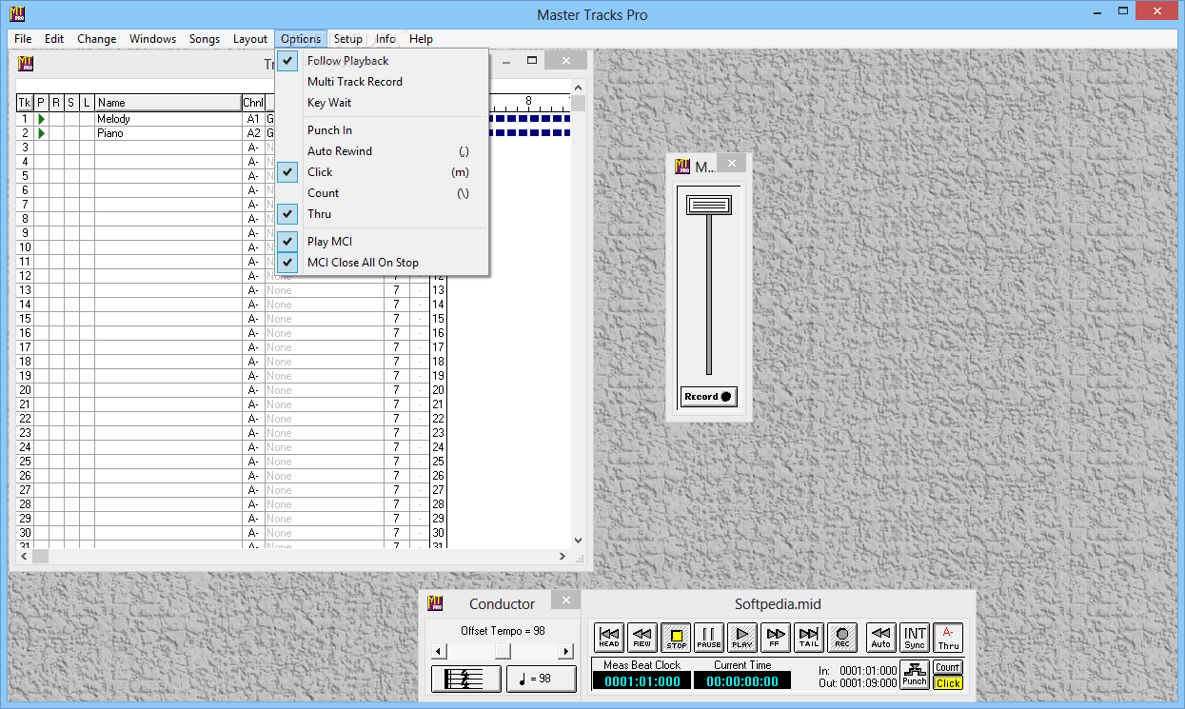Jump to end with the TAIL button

809,638
